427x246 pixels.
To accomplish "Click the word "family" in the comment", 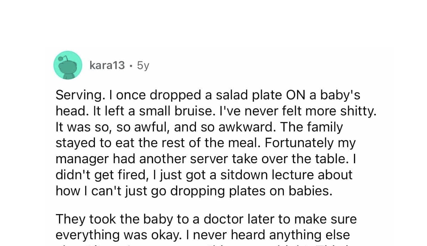I will 325,127.
